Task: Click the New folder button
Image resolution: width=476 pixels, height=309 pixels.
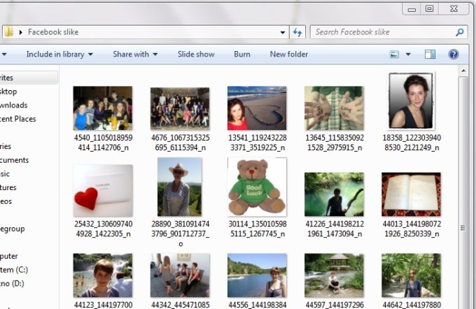Action: (288, 55)
